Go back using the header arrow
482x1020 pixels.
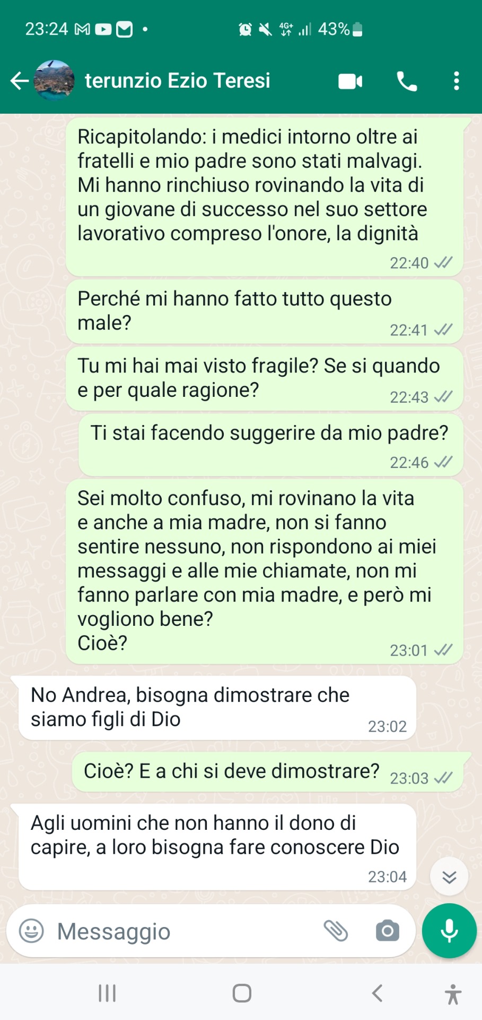(x=20, y=81)
